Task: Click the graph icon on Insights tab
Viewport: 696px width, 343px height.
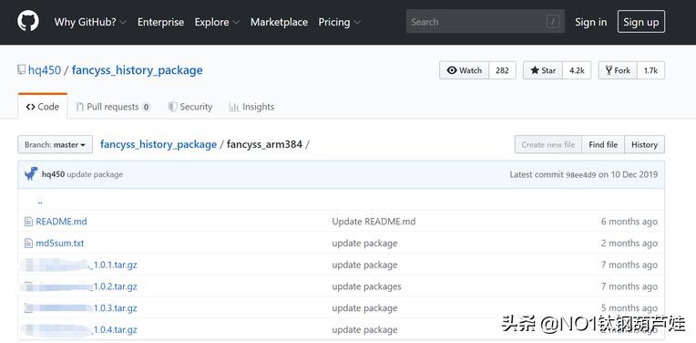Action: pyautogui.click(x=234, y=107)
